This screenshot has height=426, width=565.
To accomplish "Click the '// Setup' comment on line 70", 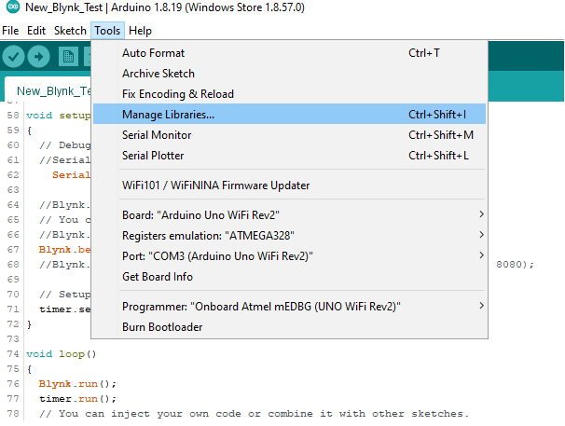I will (65, 295).
